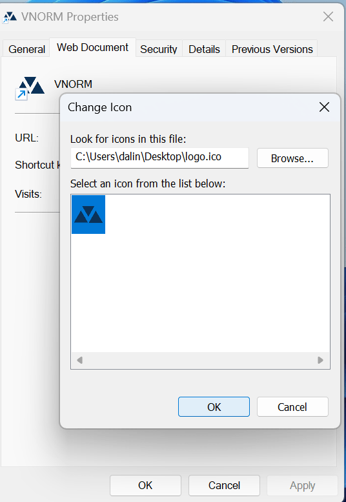Click the Browse... button
The height and width of the screenshot is (502, 346).
pos(292,158)
